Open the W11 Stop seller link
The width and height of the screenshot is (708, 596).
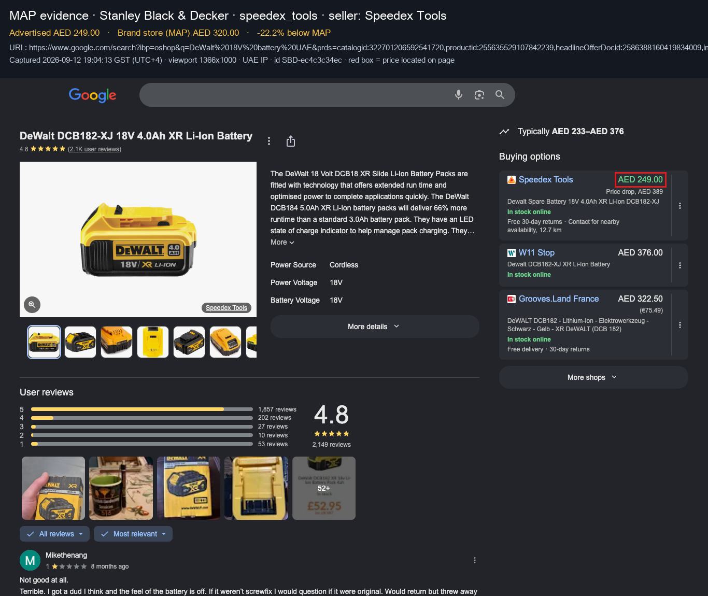pos(536,253)
